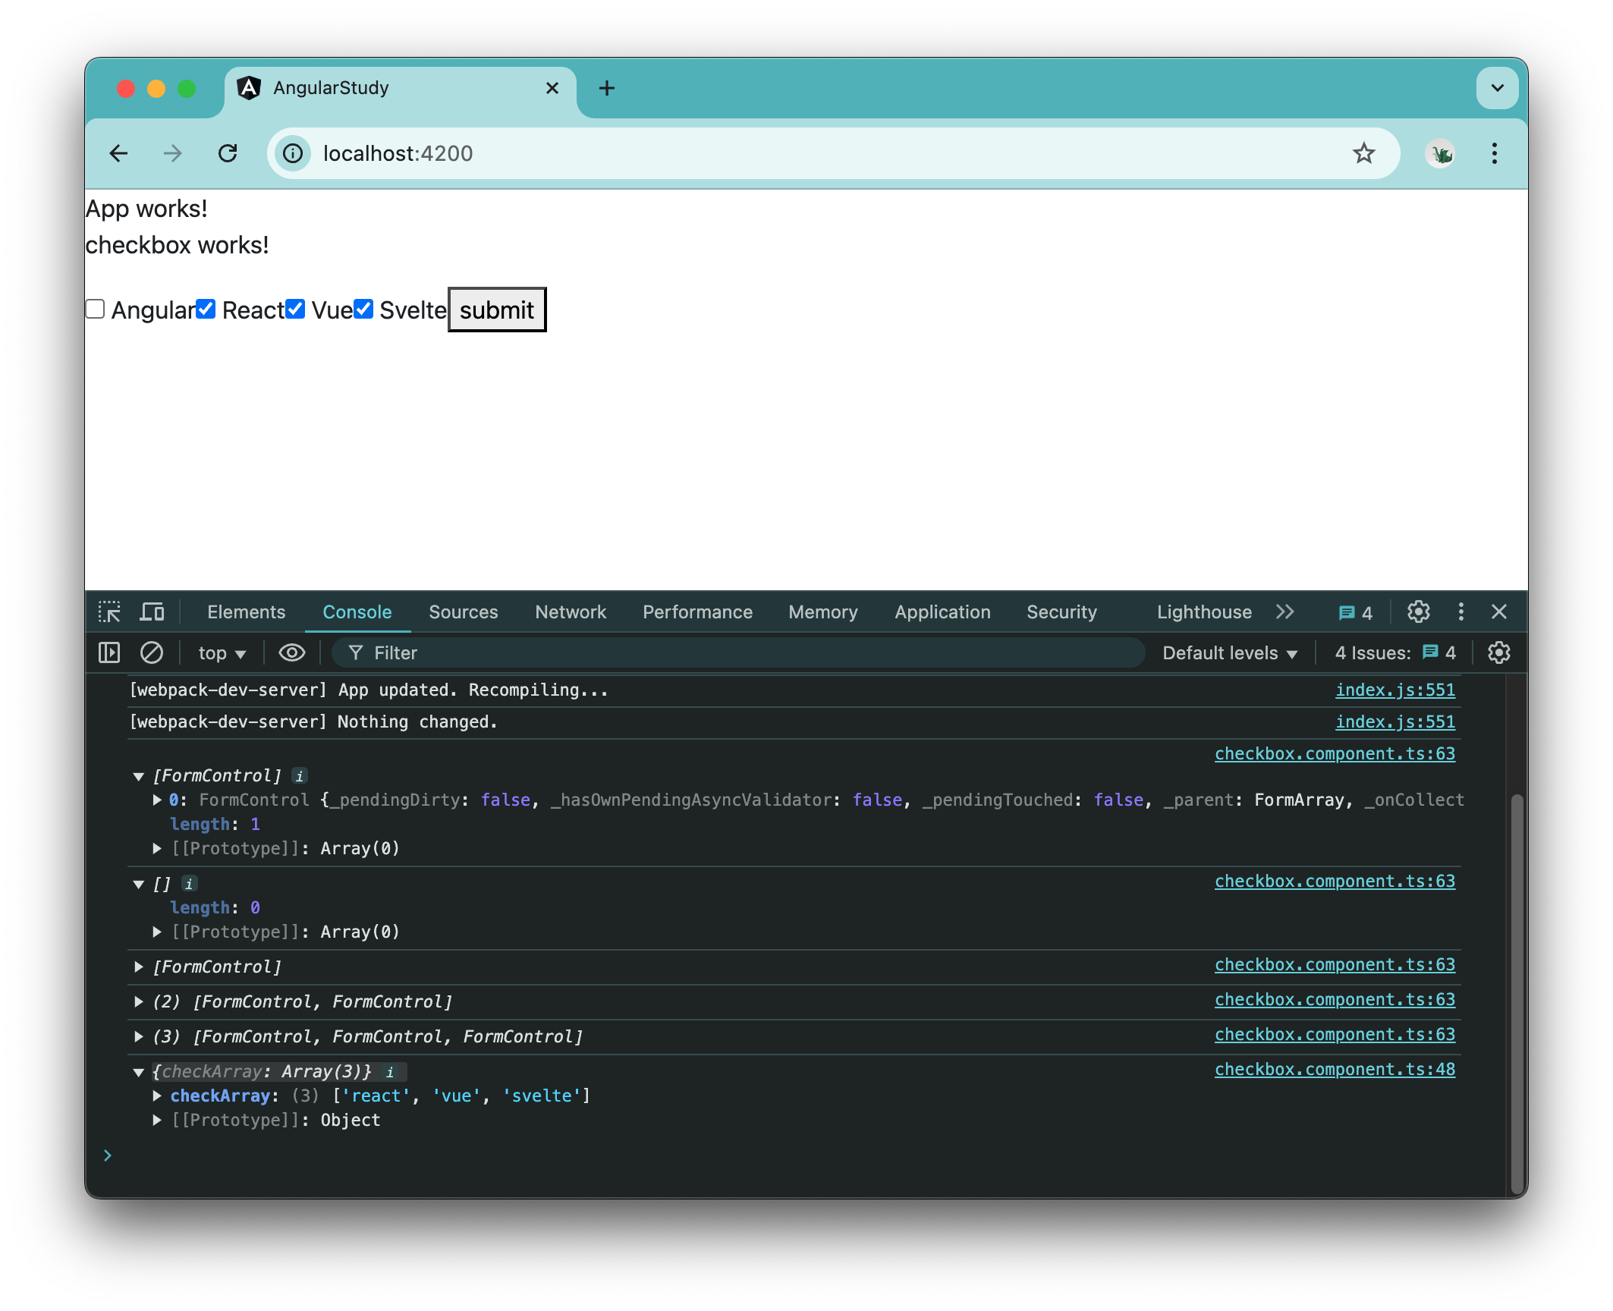This screenshot has height=1311, width=1613.
Task: Toggle the device toolbar
Action: pos(152,611)
